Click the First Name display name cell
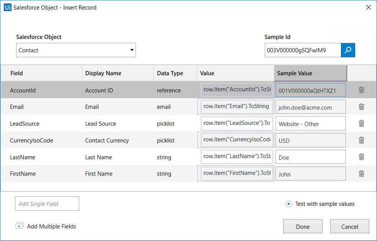Image resolution: width=377 pixels, height=241 pixels. (x=98, y=174)
